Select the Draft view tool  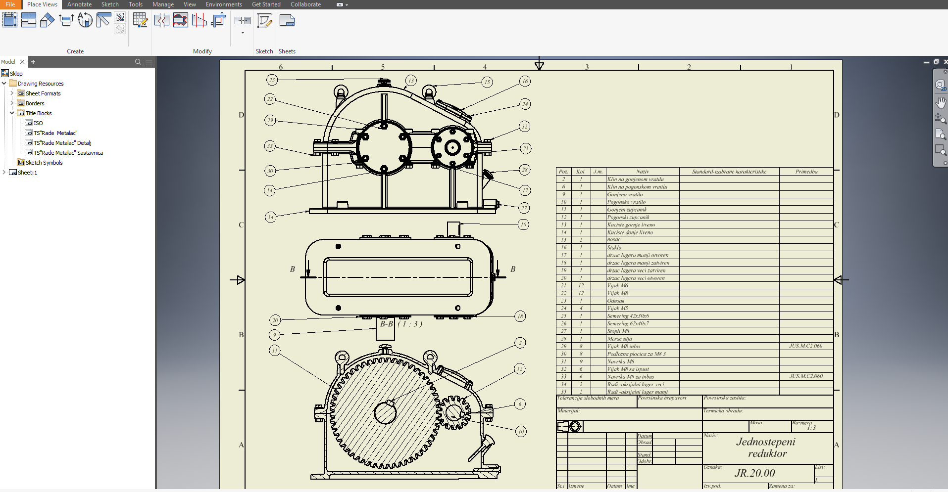140,20
